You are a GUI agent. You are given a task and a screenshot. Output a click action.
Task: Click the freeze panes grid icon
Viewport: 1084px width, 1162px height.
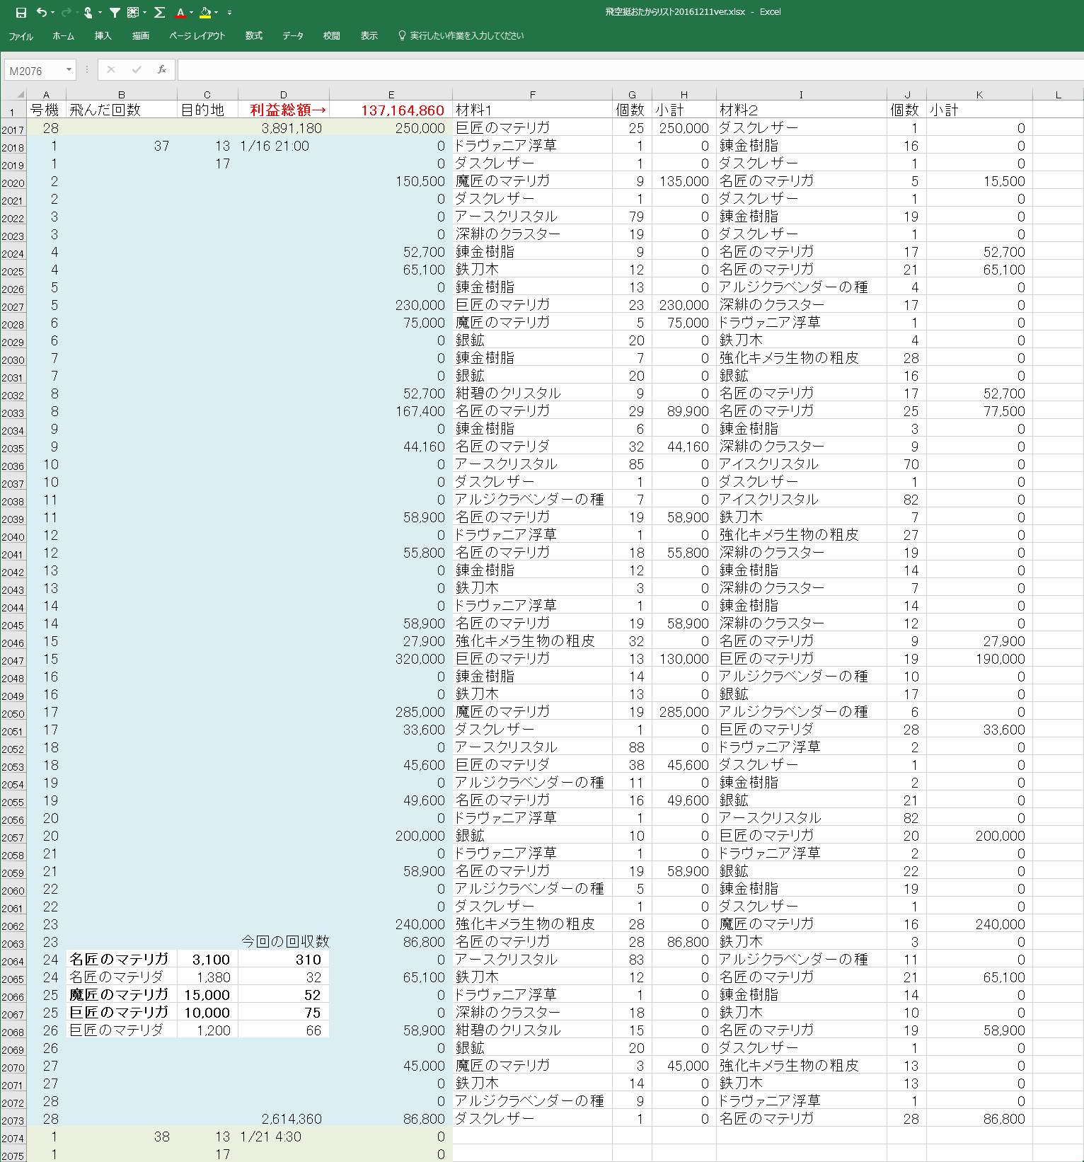132,12
